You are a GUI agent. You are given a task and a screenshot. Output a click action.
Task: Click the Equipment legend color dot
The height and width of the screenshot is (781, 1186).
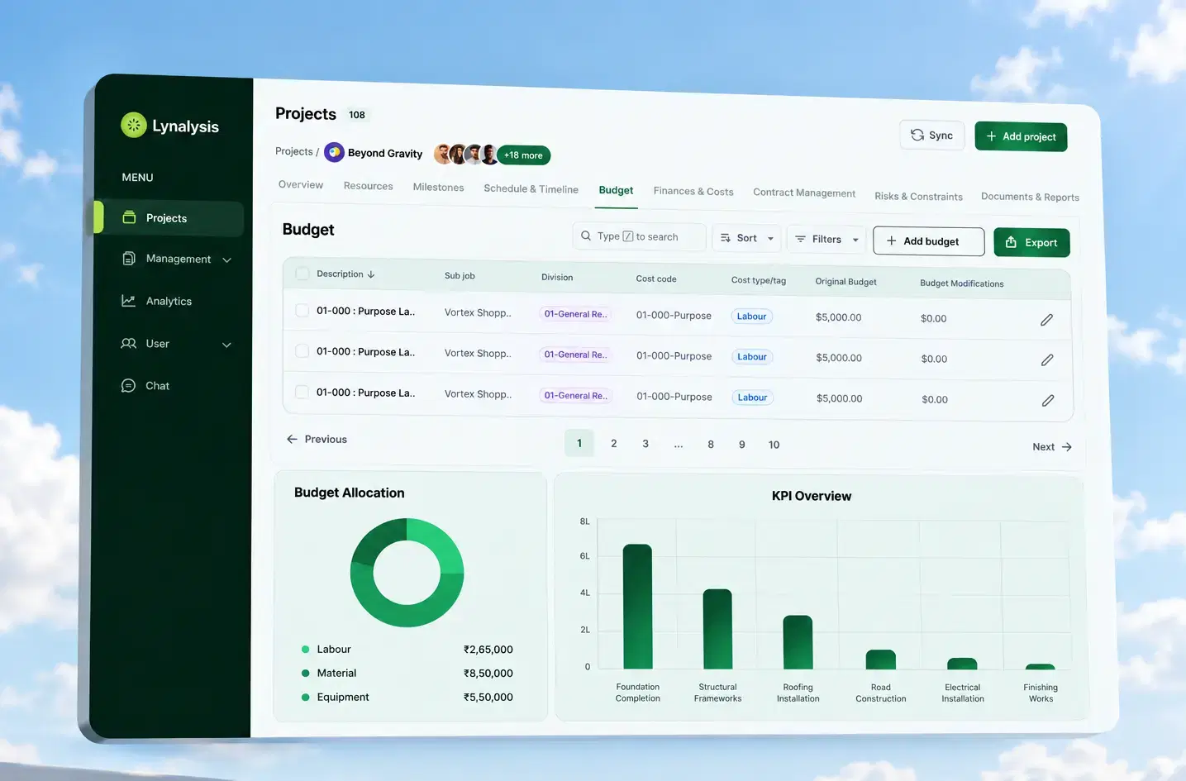pos(306,698)
